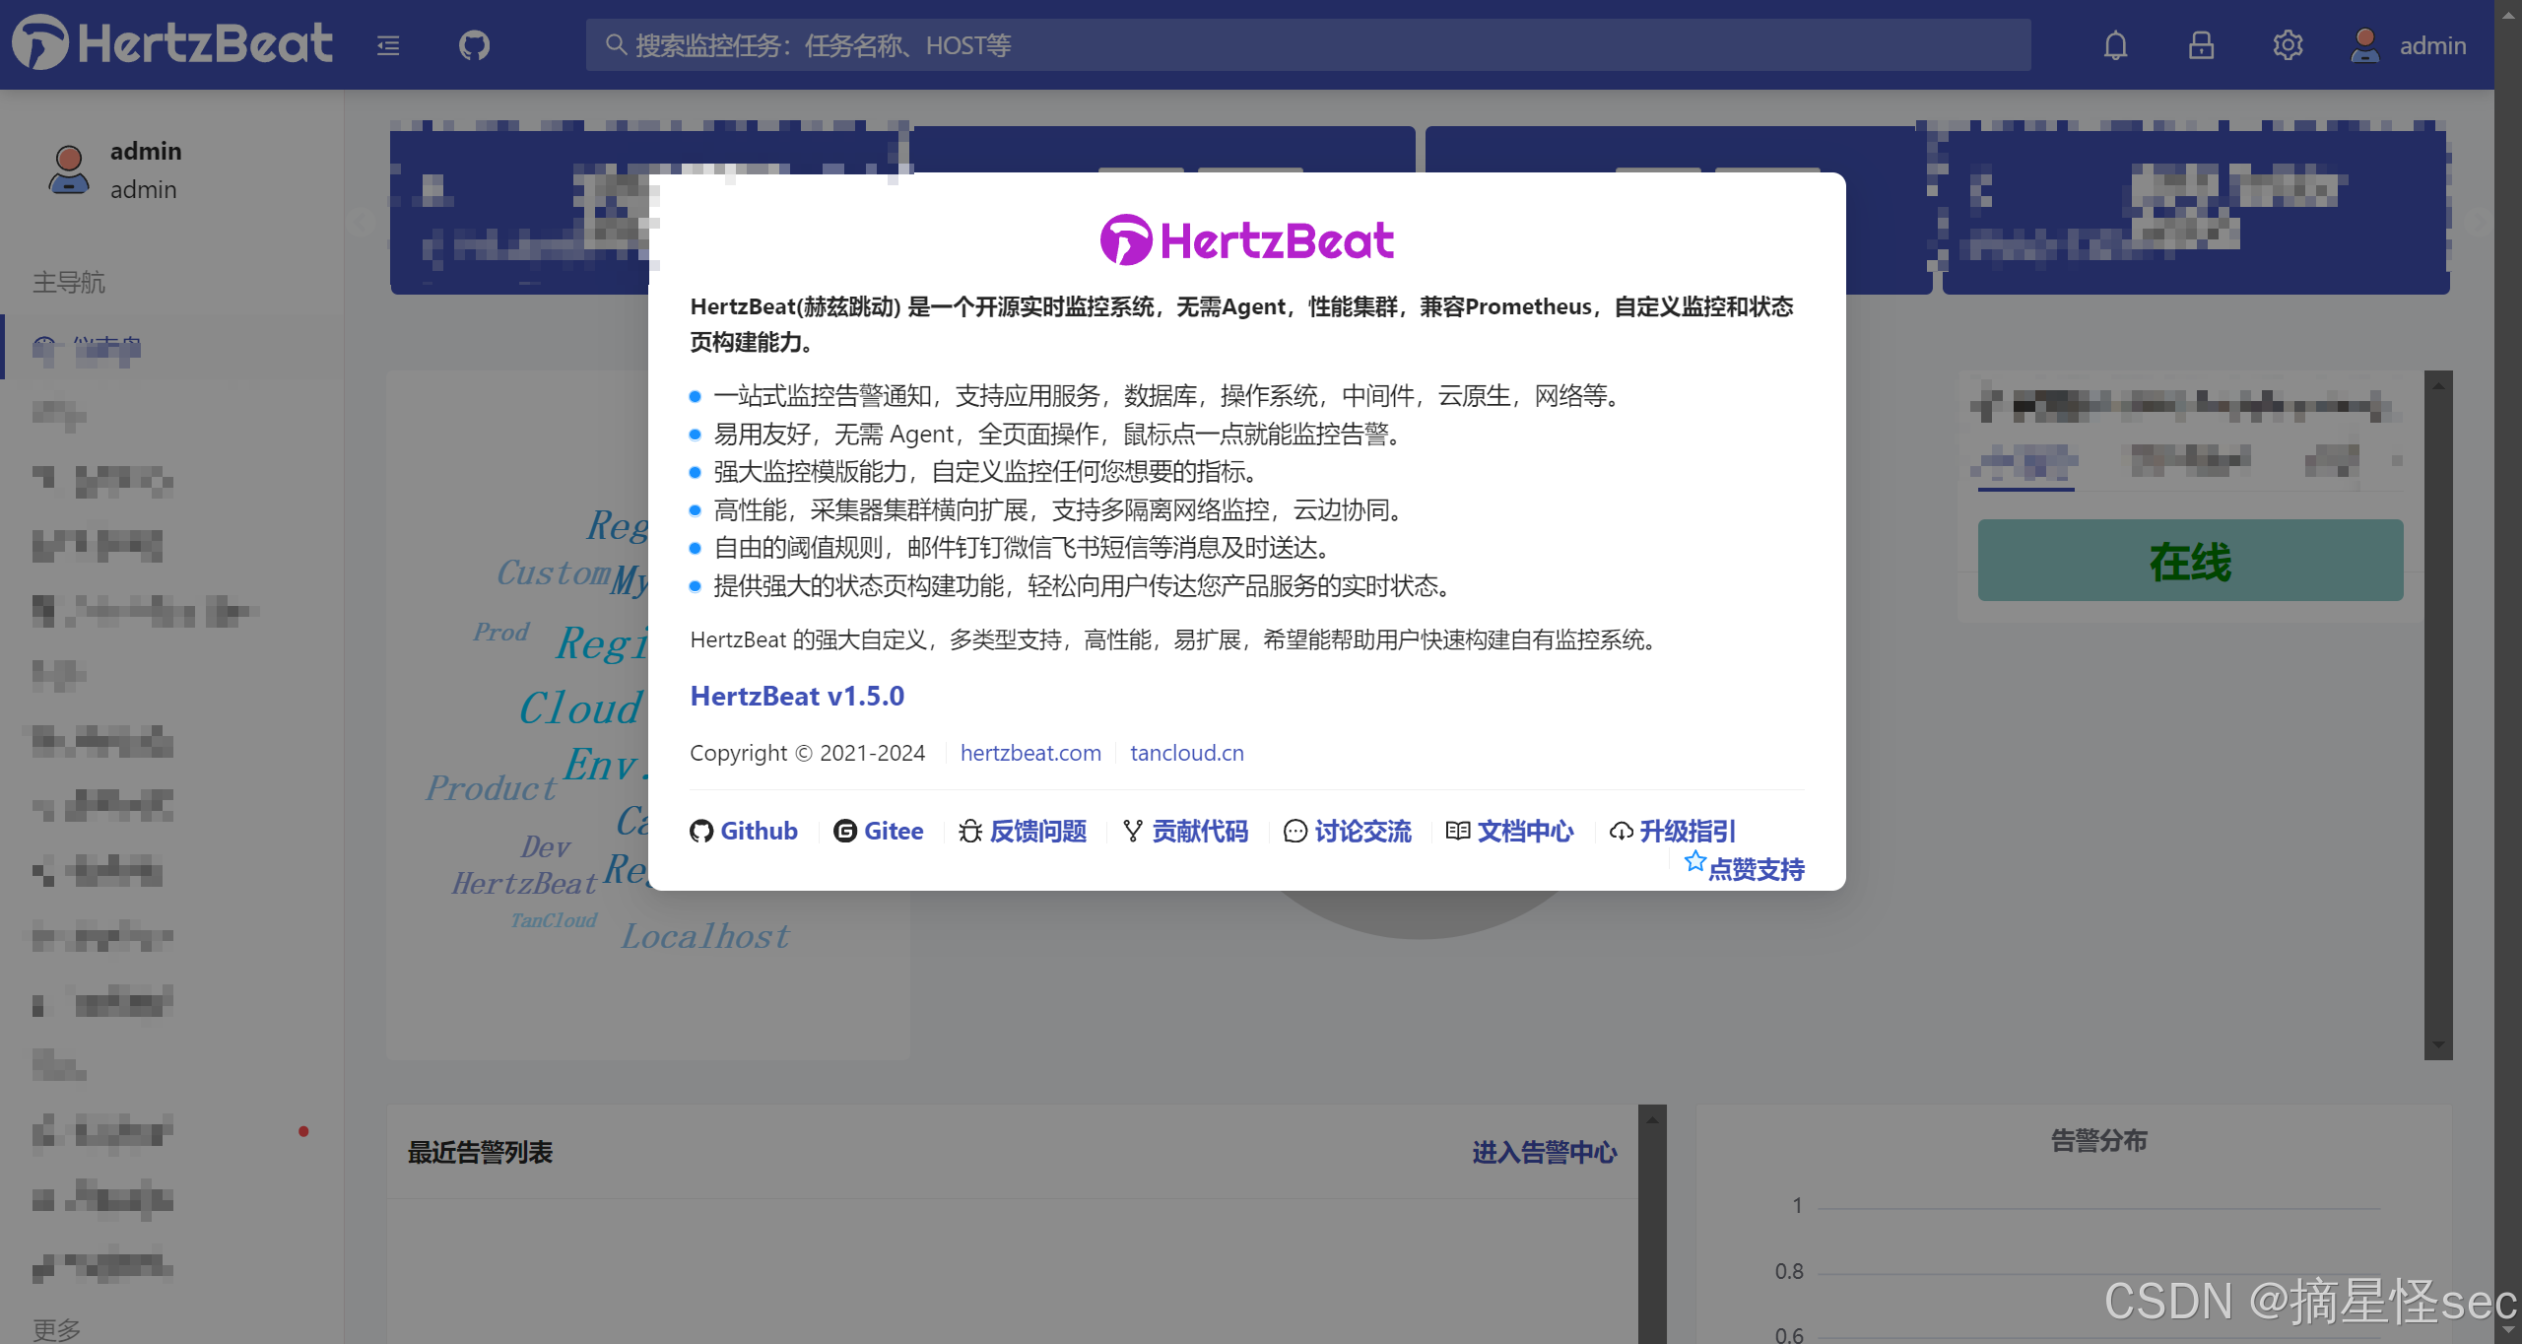2522x1344 pixels.
Task: Click the search monitoring tasks field
Action: pos(1307,45)
